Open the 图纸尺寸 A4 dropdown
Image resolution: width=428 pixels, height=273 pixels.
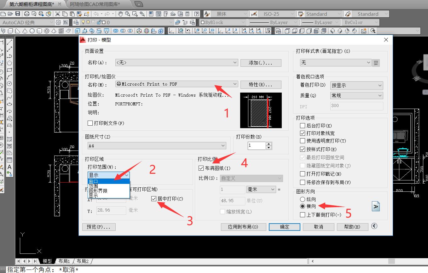pos(223,145)
